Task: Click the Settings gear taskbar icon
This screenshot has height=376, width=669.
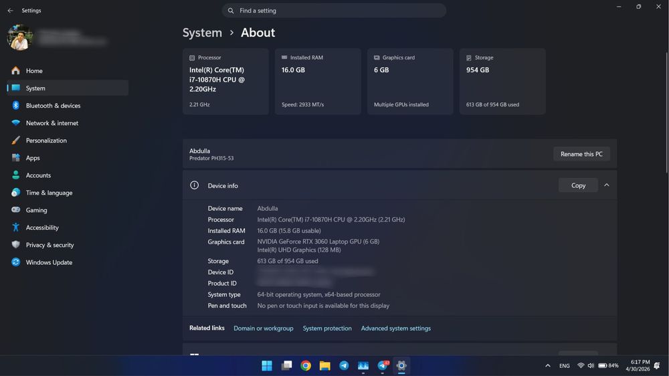Action: (x=401, y=366)
